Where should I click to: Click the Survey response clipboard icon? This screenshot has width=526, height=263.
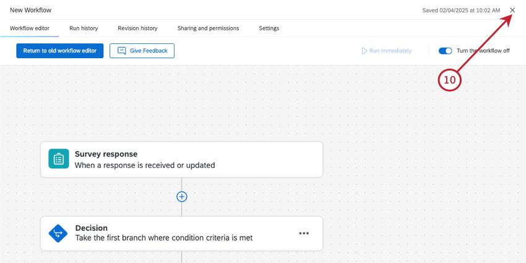[x=58, y=159]
